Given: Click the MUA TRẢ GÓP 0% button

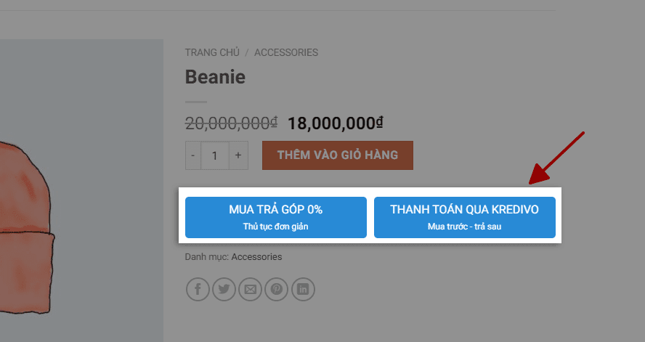Looking at the screenshot, I should 276,217.
